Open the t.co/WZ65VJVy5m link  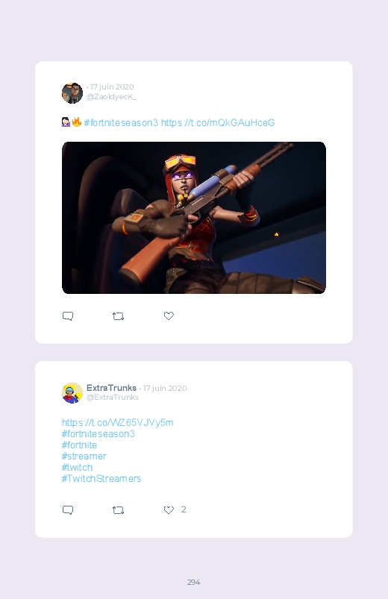click(x=117, y=422)
